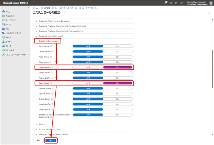Open the ellipsis menu beside page title
The width and height of the screenshot is (214, 145).
[x=65, y=13]
